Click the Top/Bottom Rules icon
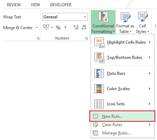157x140 pixels. click(x=99, y=58)
